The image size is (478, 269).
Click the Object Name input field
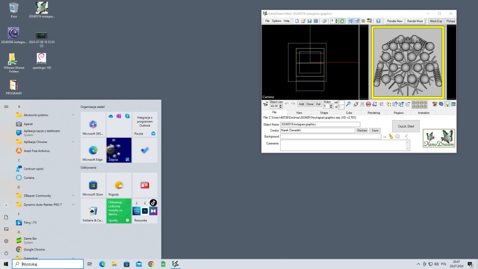tap(320, 124)
